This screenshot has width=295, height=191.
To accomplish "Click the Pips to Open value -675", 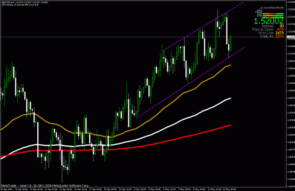I will pyautogui.click(x=280, y=30).
